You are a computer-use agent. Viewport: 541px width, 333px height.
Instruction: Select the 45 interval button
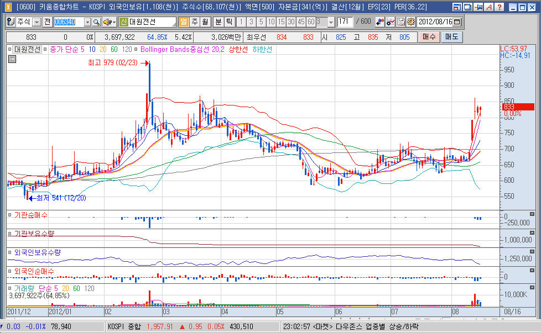[x=301, y=22]
